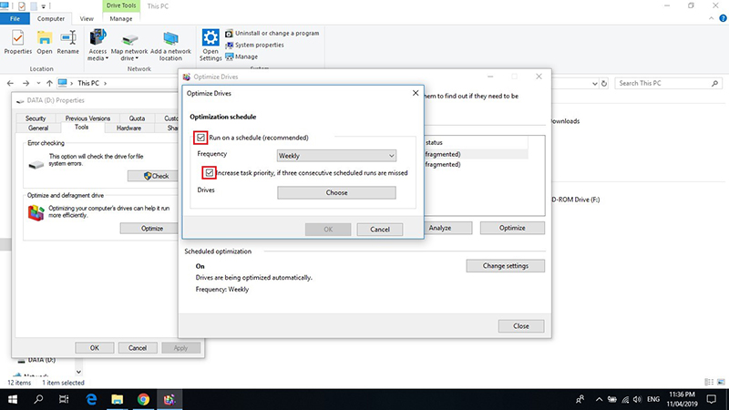Collapse the ribbon with the chevron
The width and height of the screenshot is (729, 410).
point(712,18)
